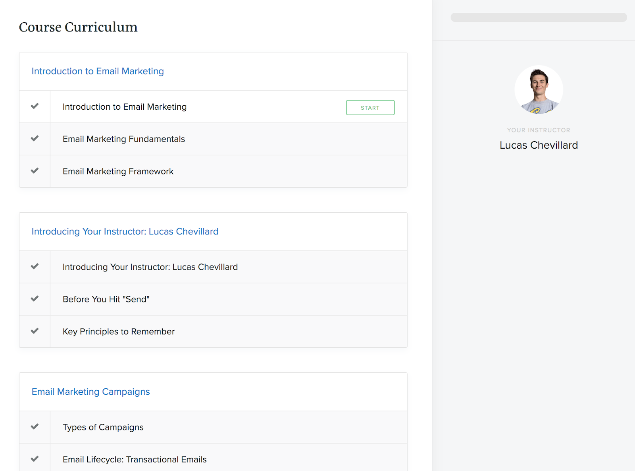Click checkmark beside Before You Hit "Send"
Screen dimensions: 635x471
tap(35, 298)
